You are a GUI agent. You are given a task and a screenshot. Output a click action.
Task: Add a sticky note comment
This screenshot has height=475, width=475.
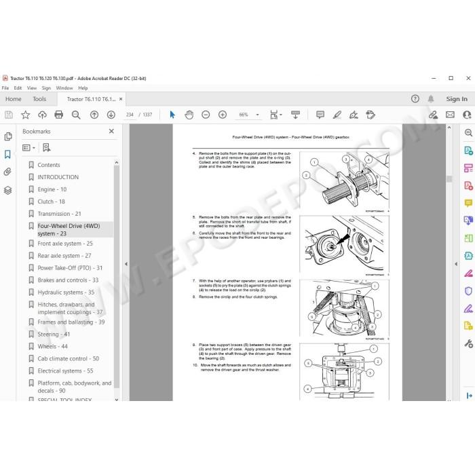[320, 115]
